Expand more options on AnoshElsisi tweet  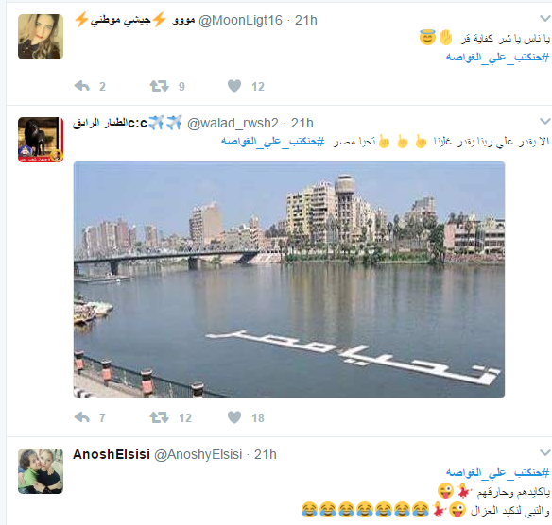point(545,452)
